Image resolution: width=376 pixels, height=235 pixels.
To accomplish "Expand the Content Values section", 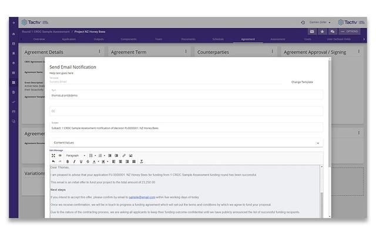I will (318, 143).
